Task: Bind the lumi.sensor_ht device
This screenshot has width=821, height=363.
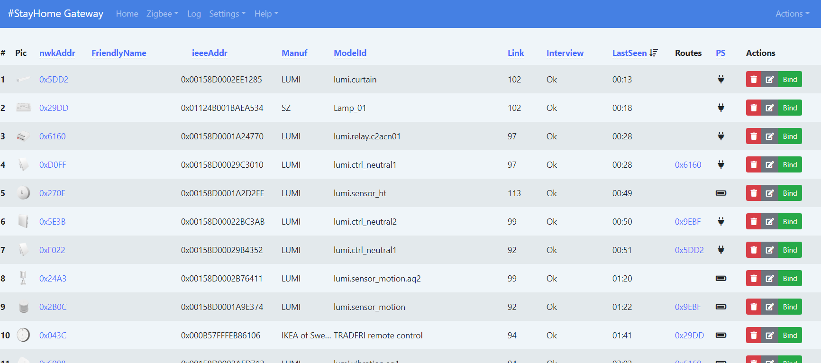Action: point(790,193)
